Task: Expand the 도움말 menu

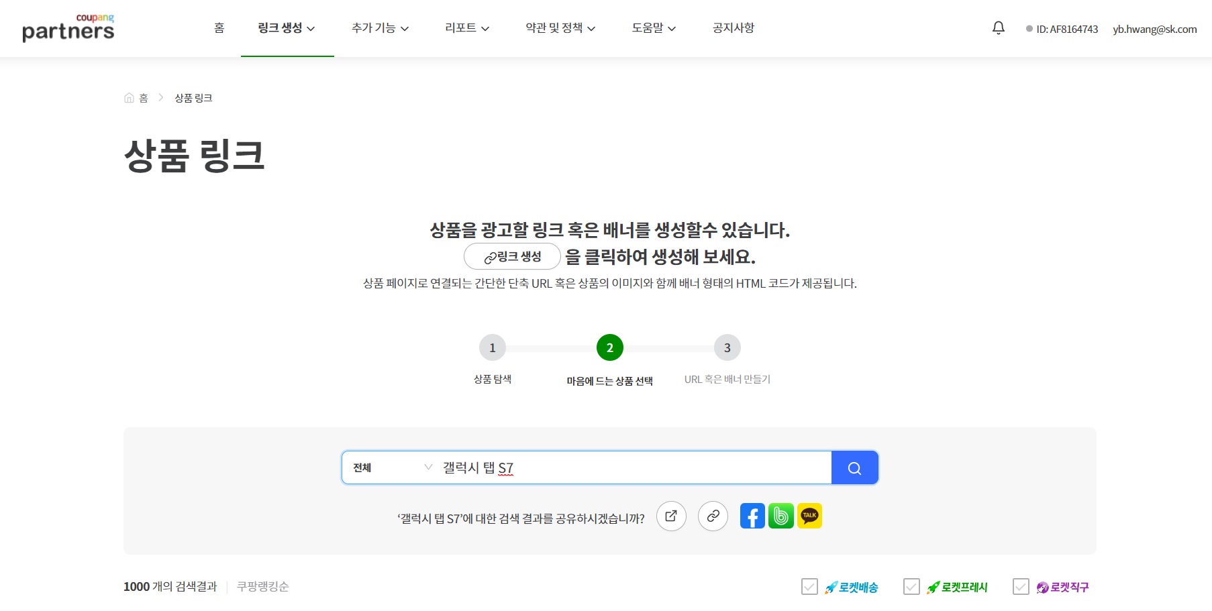Action: pos(654,28)
